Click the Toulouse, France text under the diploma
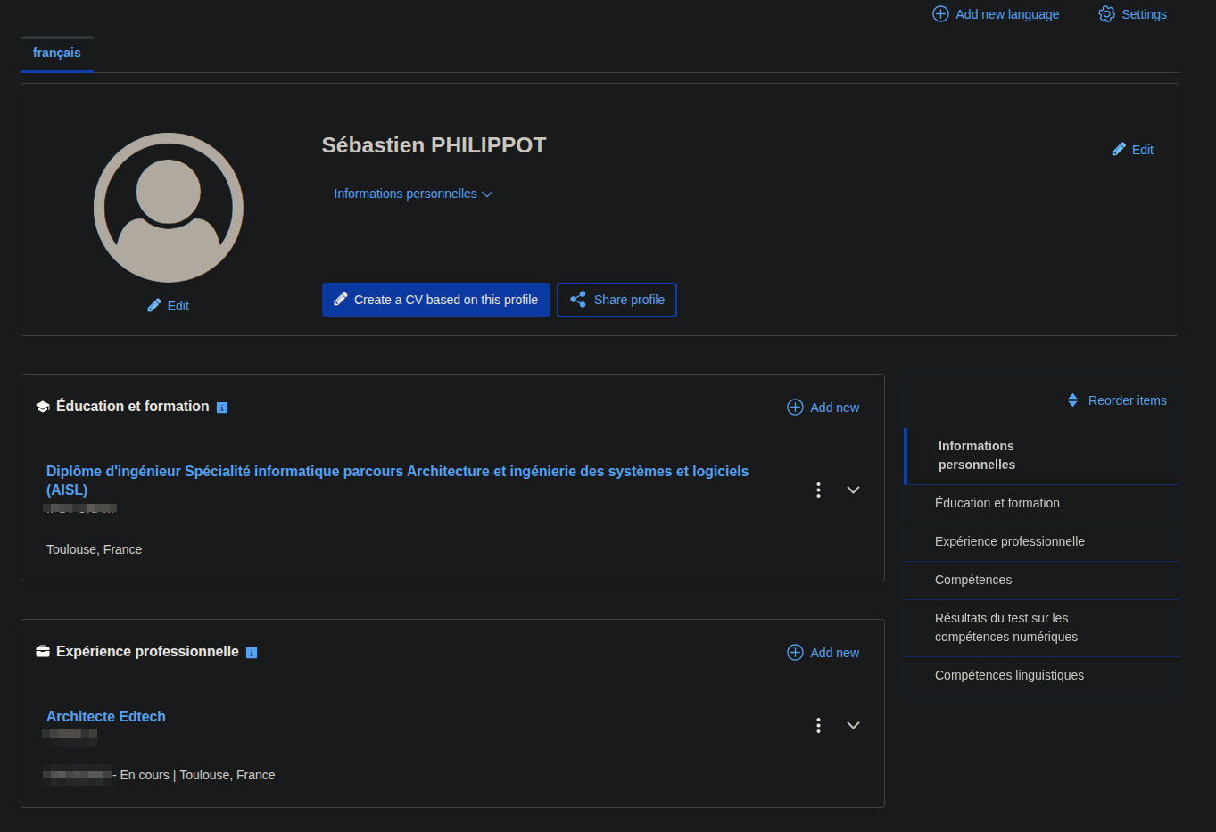 94,549
